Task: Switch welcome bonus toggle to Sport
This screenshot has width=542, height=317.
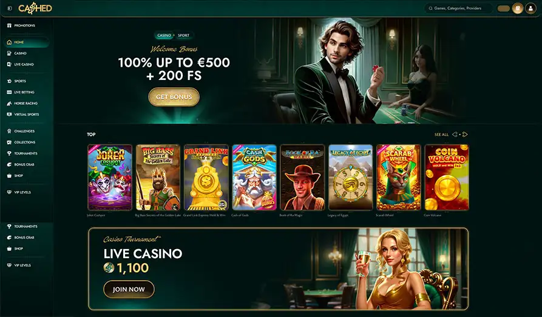Action: pos(183,35)
